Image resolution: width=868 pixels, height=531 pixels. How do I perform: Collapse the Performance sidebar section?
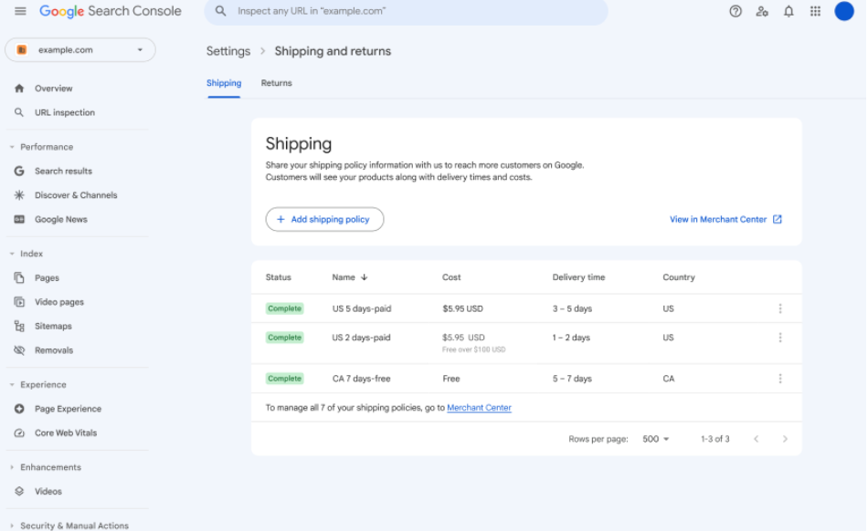(13, 147)
